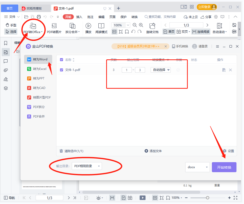The image size is (244, 204).
Task: Click the print icon in quick toolbar
Action: [39, 17]
